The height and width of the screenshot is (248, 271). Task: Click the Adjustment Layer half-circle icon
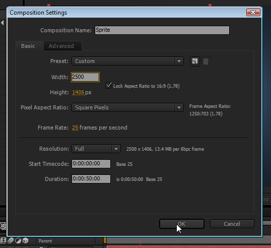coord(18,240)
